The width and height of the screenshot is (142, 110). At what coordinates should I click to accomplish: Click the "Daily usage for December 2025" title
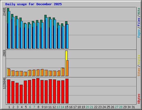coord(34,4)
